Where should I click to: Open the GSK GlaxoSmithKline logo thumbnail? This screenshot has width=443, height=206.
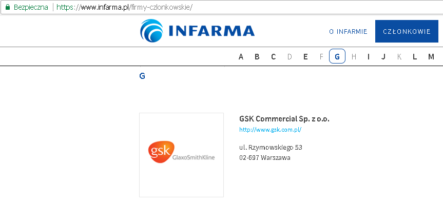181,155
